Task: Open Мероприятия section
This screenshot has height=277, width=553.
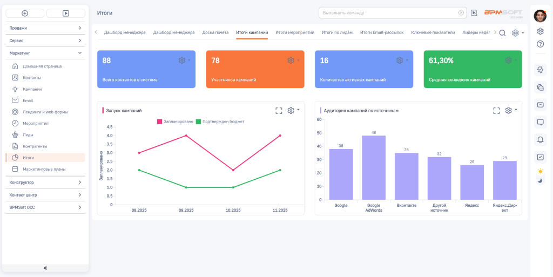Action: click(x=45, y=123)
